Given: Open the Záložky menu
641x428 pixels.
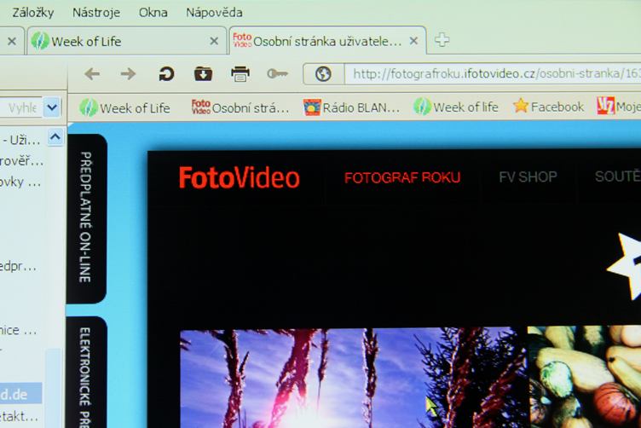Looking at the screenshot, I should (33, 13).
